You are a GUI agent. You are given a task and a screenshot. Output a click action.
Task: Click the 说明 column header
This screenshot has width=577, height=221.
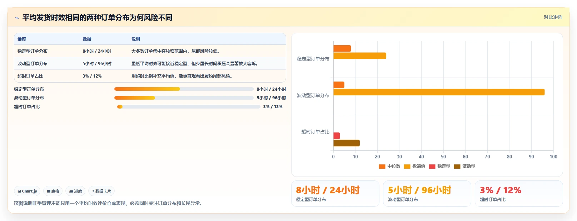(x=136, y=39)
